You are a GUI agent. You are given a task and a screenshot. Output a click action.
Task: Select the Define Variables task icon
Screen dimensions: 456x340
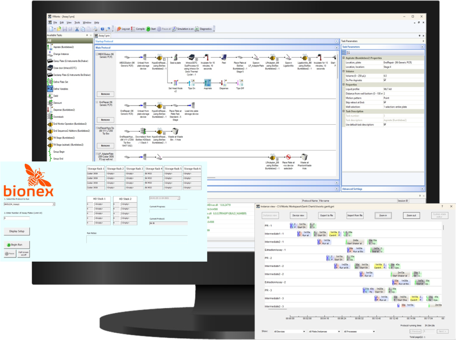50,89
